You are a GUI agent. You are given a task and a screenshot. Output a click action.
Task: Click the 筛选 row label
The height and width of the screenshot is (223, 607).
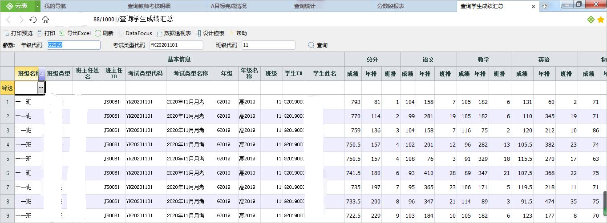[x=7, y=88]
